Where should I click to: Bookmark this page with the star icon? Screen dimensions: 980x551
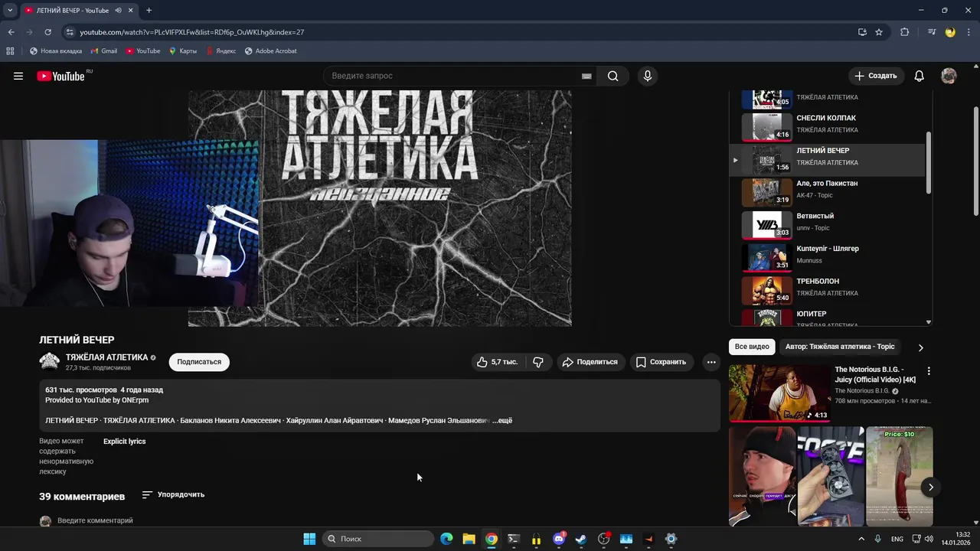point(879,32)
